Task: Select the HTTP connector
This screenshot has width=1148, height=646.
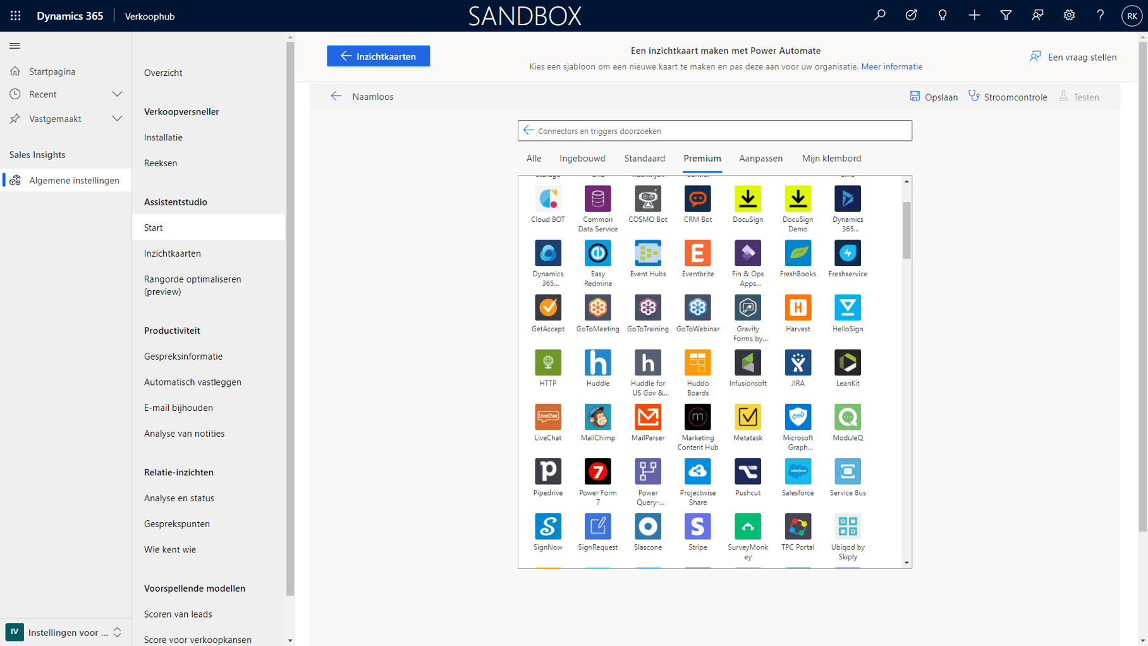Action: (547, 362)
